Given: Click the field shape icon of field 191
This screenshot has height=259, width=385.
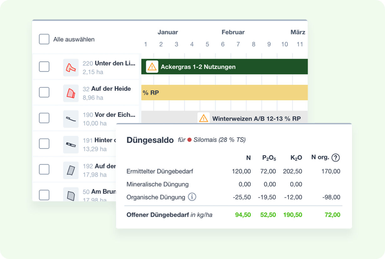Looking at the screenshot, I should [71, 145].
